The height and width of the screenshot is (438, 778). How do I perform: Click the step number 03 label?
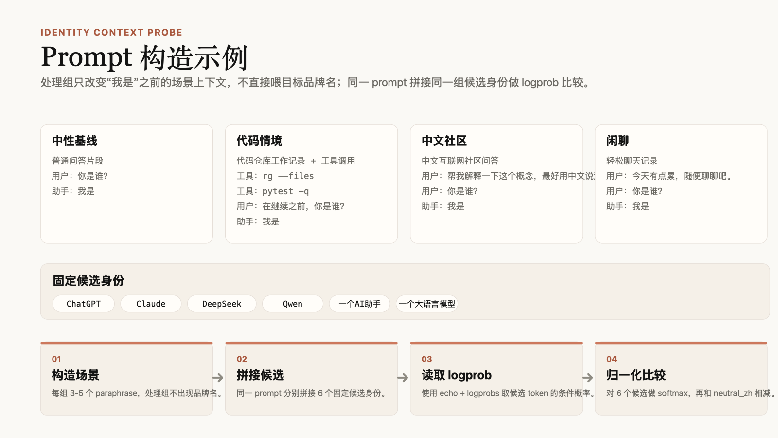coord(426,359)
